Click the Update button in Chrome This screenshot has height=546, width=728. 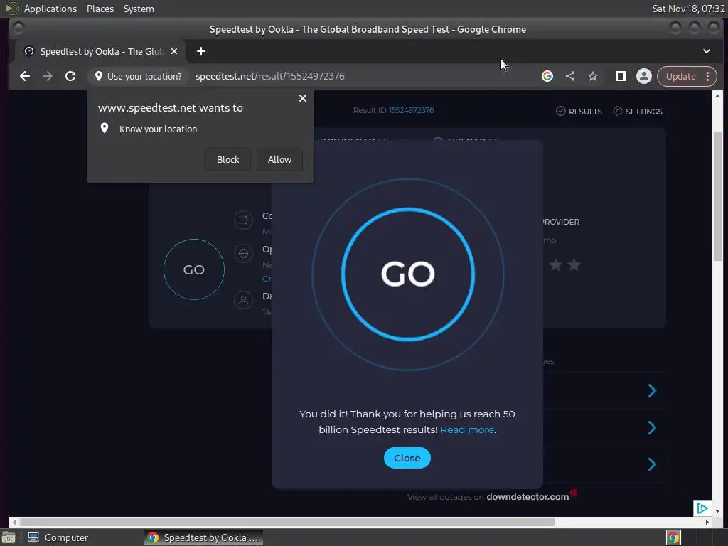click(680, 76)
